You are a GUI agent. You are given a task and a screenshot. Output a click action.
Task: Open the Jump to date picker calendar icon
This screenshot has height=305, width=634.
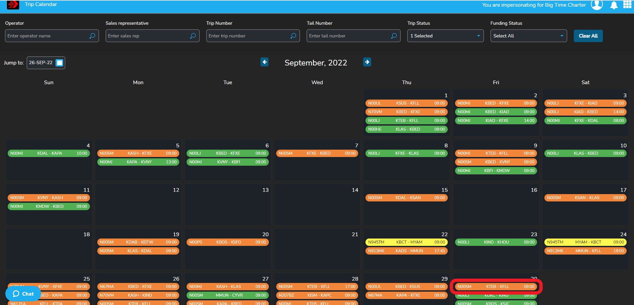(60, 63)
